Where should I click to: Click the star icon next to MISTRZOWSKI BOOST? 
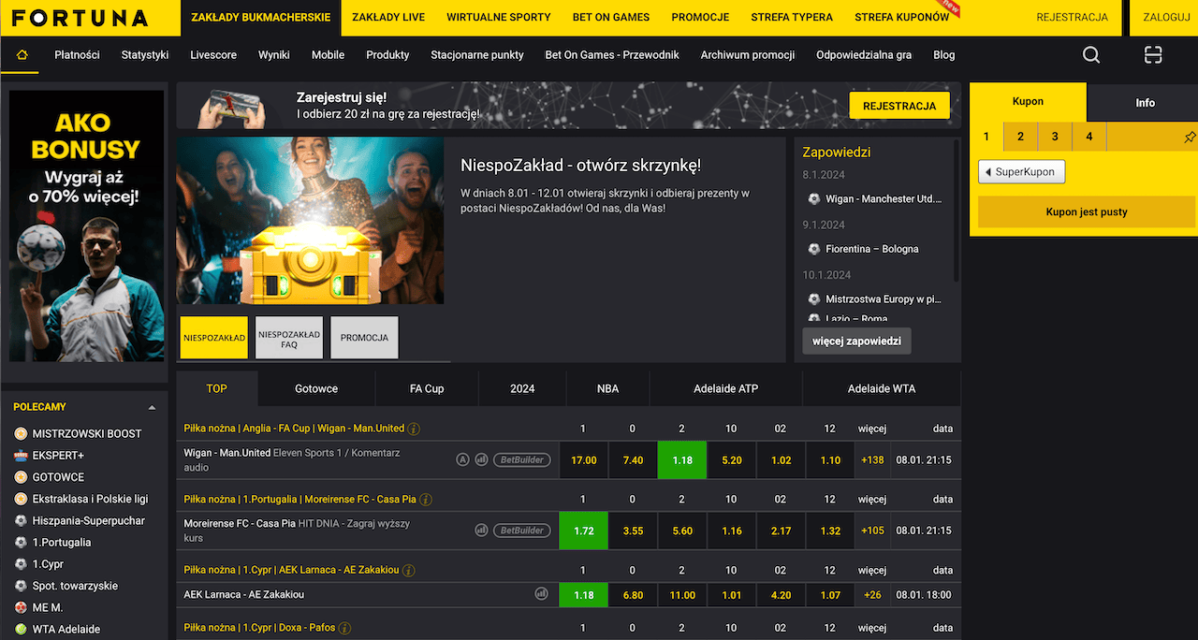[x=21, y=434]
